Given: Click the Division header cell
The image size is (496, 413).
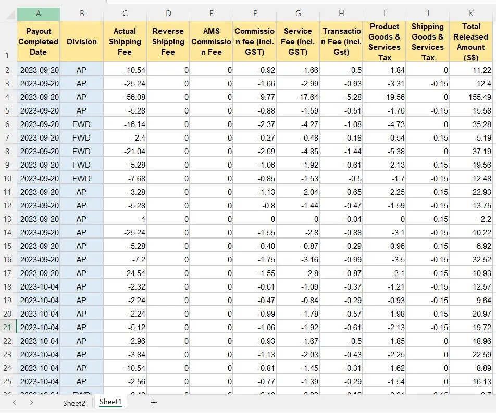Looking at the screenshot, I should [82, 42].
